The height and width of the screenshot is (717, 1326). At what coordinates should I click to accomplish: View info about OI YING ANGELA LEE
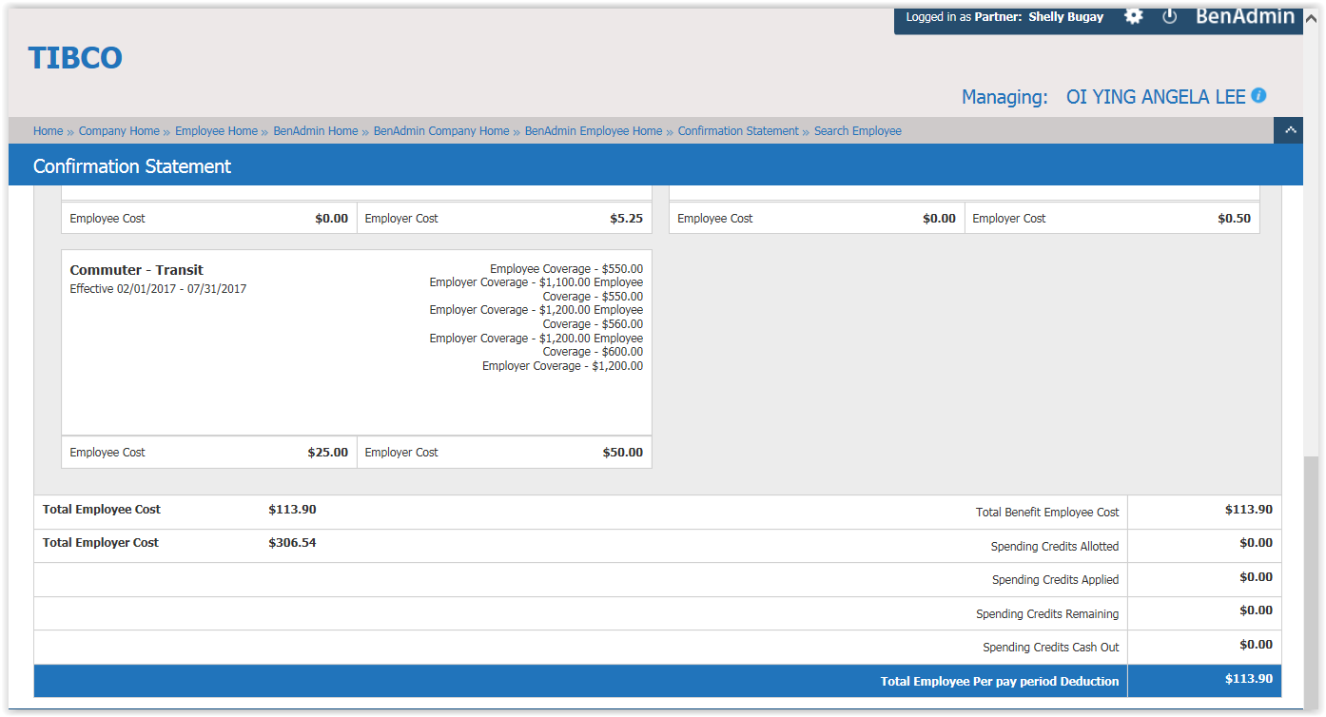(x=1258, y=96)
